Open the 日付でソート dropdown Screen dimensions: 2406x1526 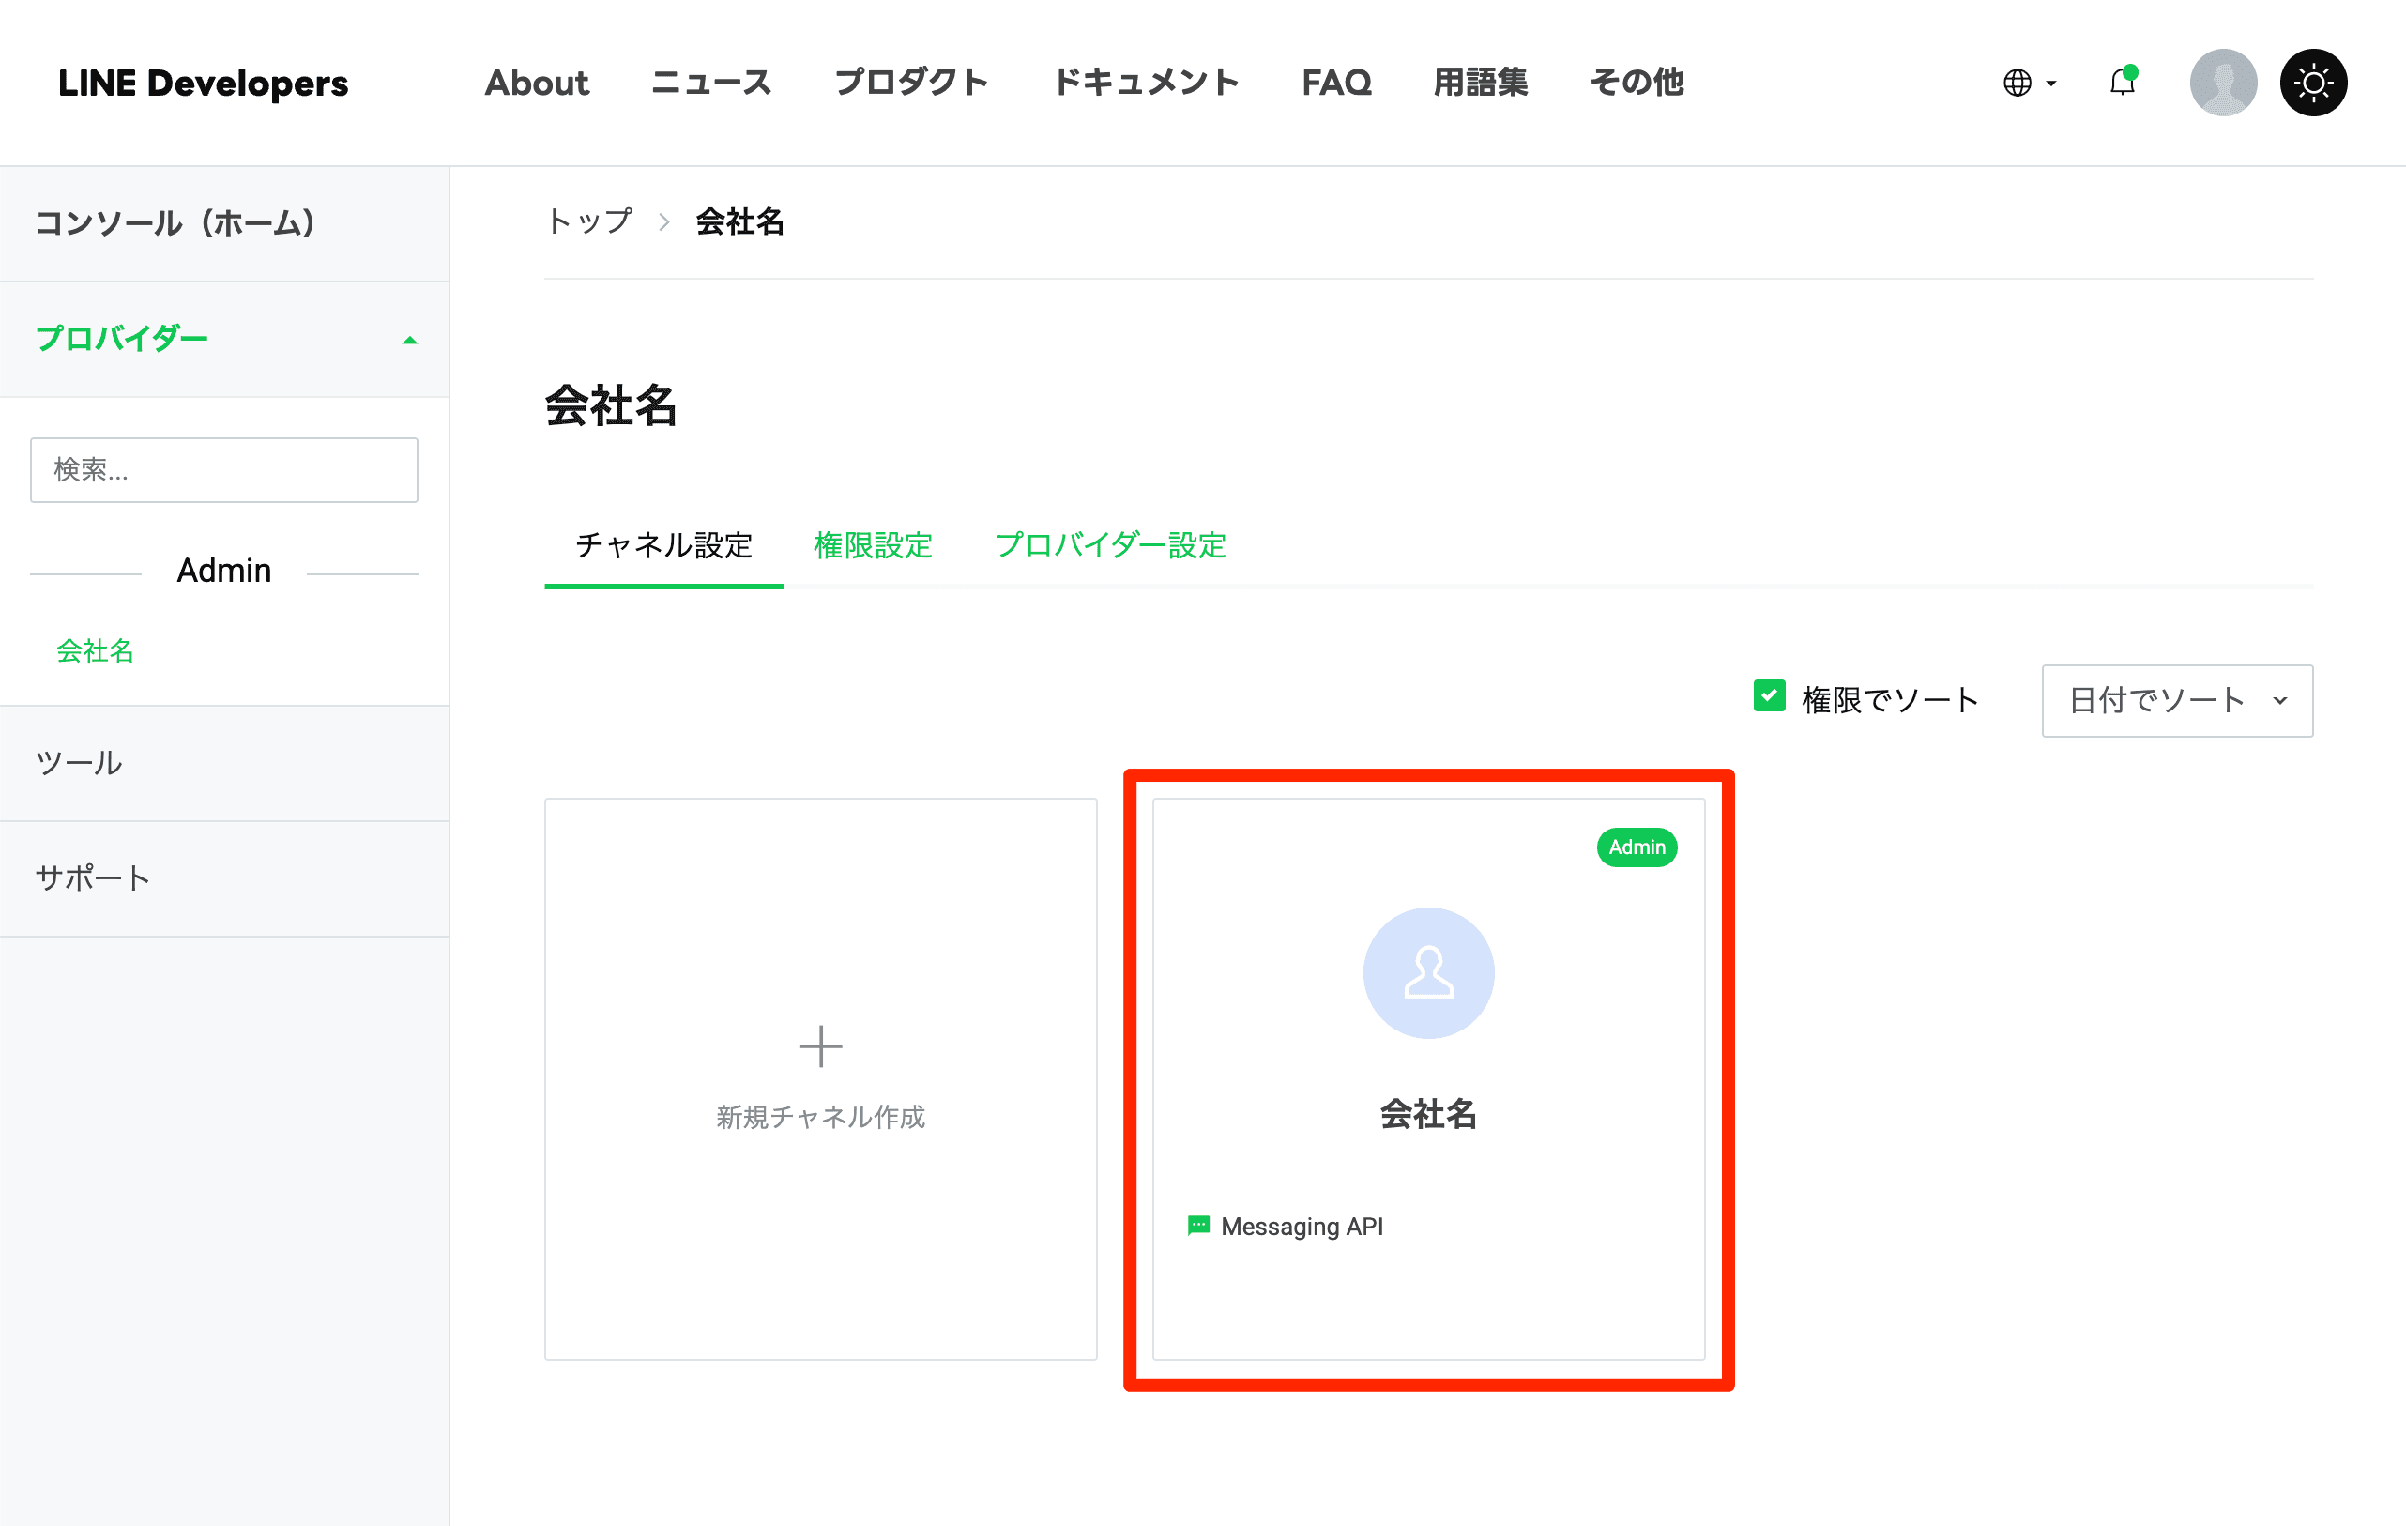[x=2177, y=700]
